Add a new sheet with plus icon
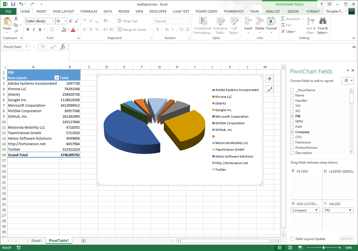The height and width of the screenshot is (251, 358). pyautogui.click(x=84, y=241)
